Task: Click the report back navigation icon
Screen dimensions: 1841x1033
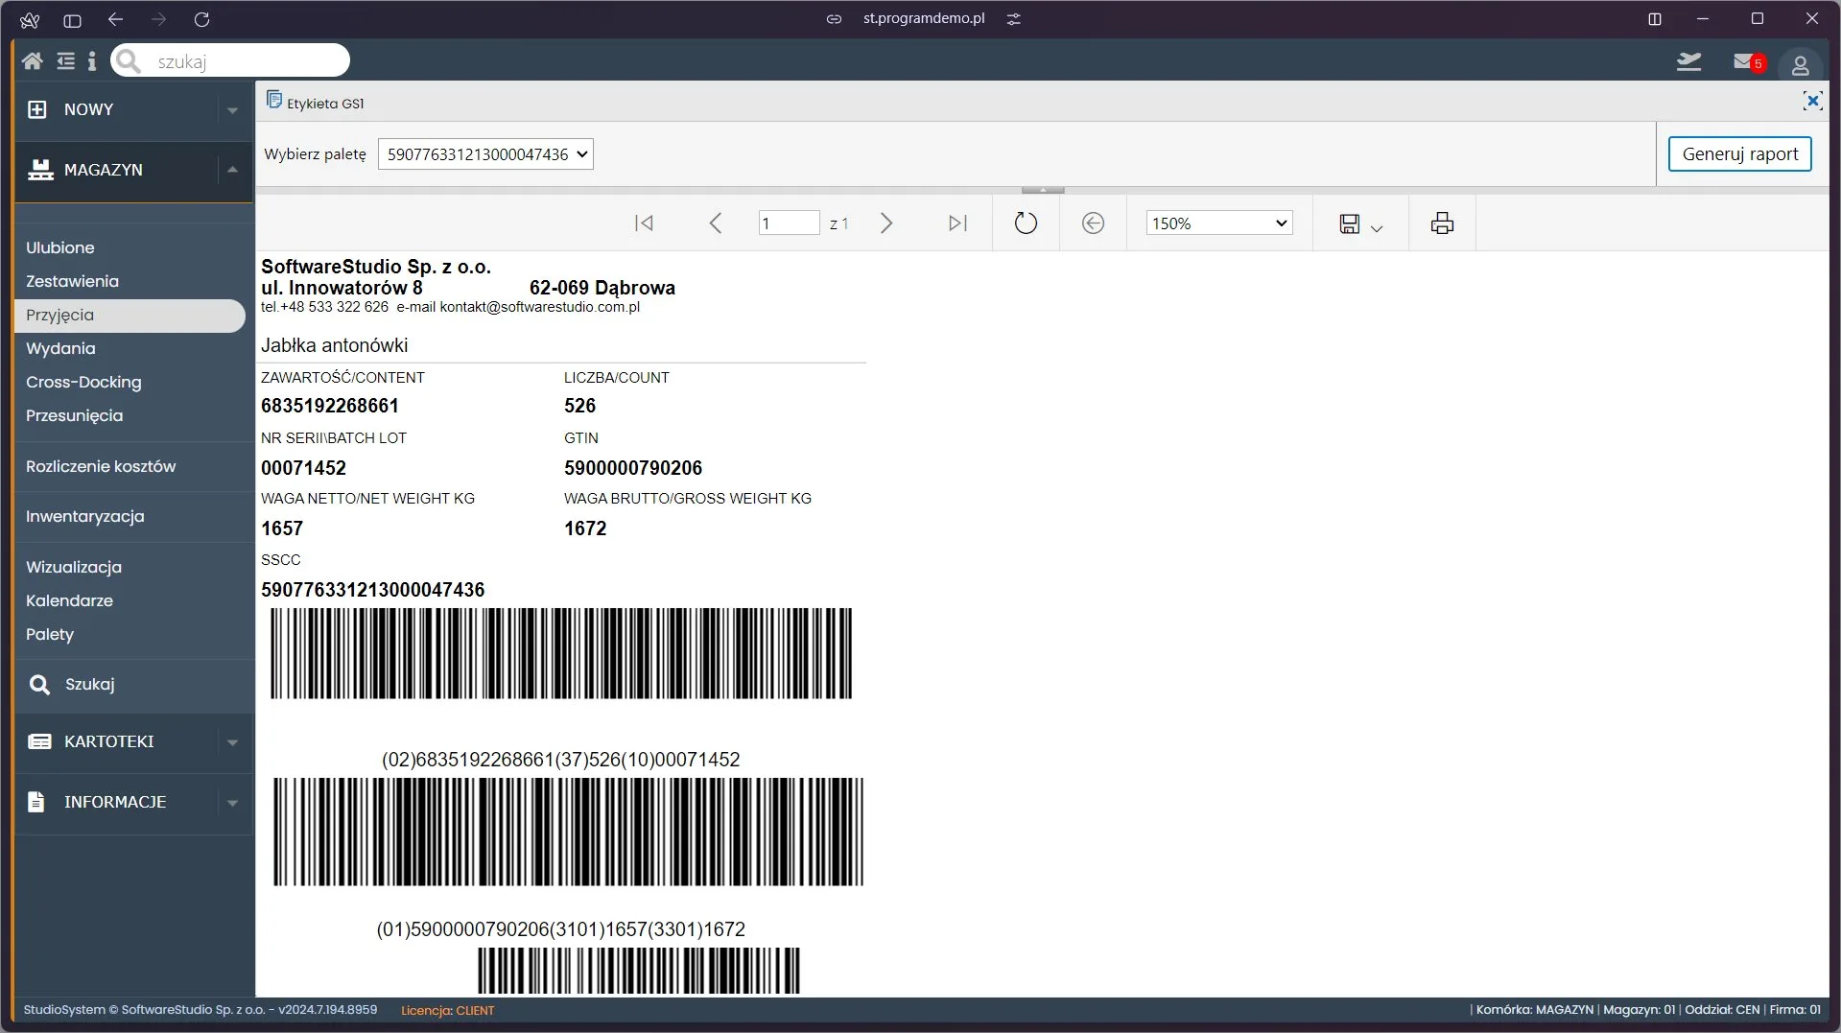Action: [1093, 223]
